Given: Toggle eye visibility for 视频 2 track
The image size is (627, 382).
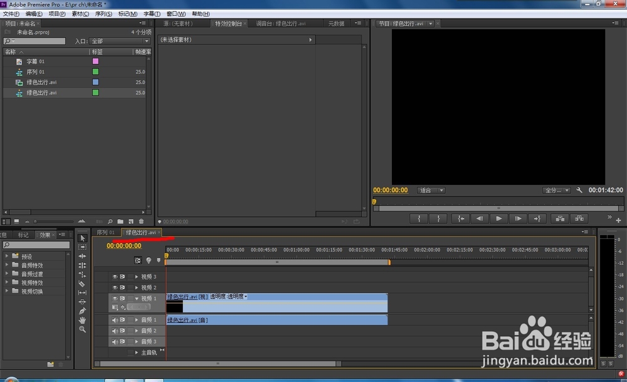Looking at the screenshot, I should coord(115,288).
